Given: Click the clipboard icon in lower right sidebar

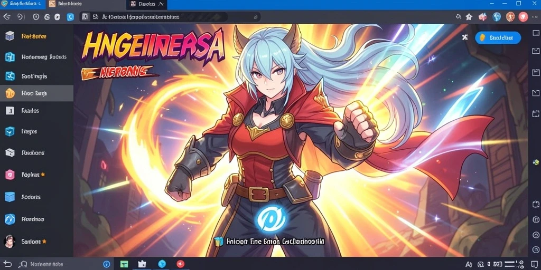Looking at the screenshot, I should 536,204.
